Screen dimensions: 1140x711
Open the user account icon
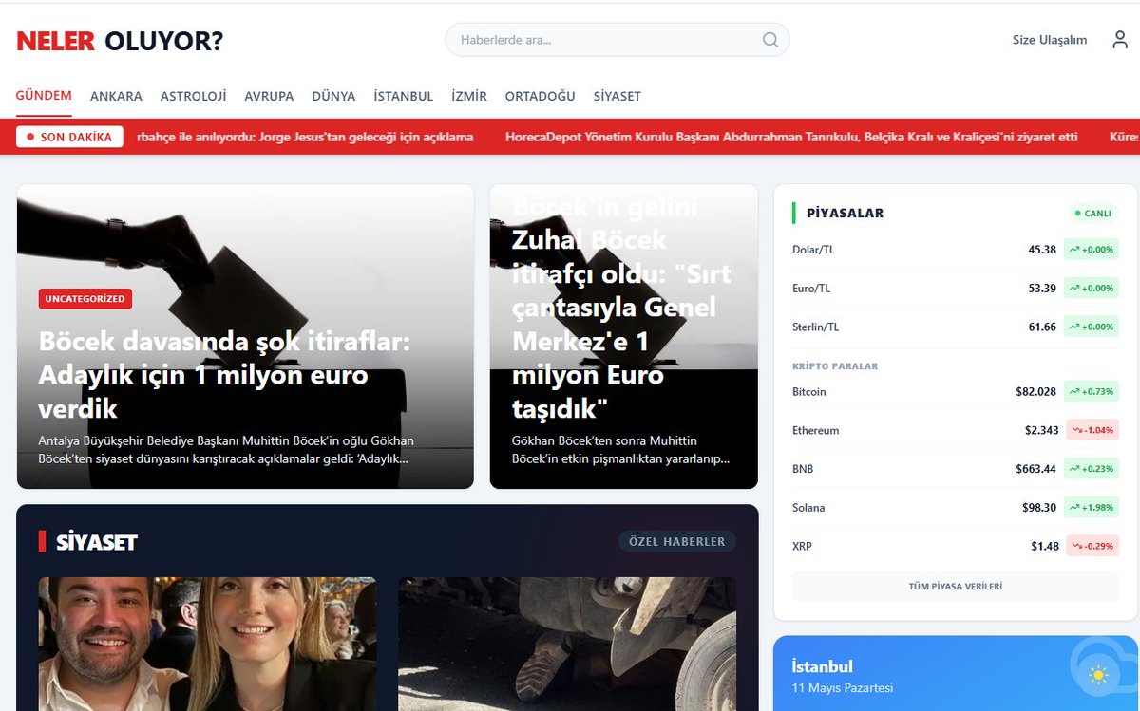[1120, 40]
